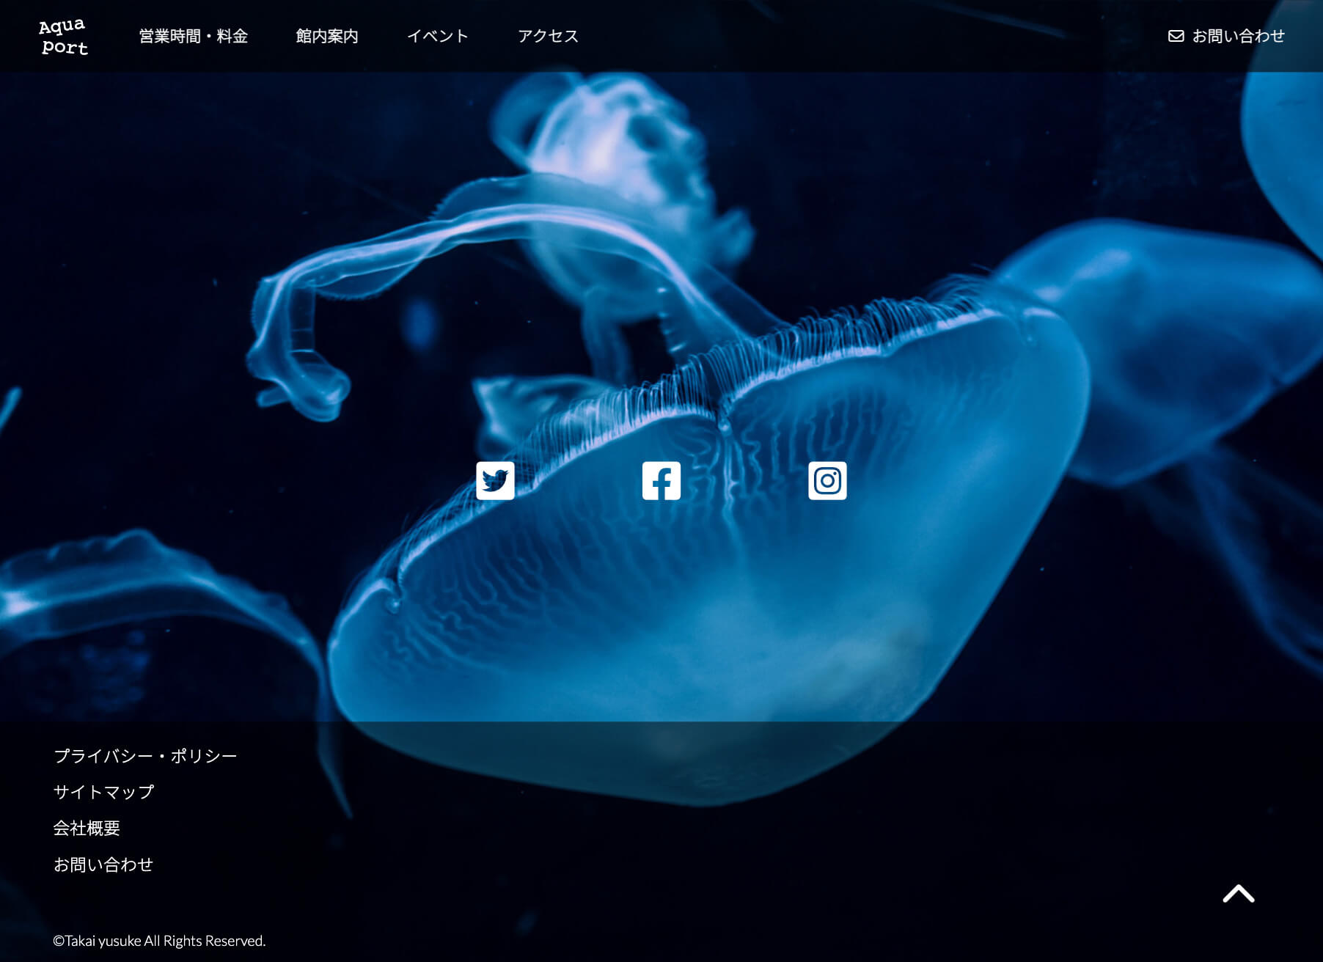Visit the サイトマップ footer link
Image resolution: width=1323 pixels, height=962 pixels.
(x=103, y=792)
